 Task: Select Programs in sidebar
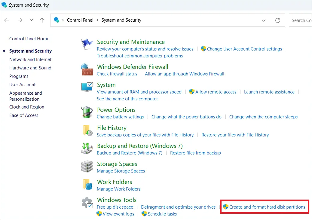[19, 76]
